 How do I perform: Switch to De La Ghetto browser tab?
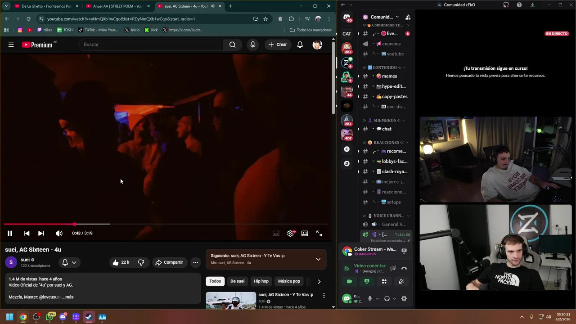pos(46,6)
